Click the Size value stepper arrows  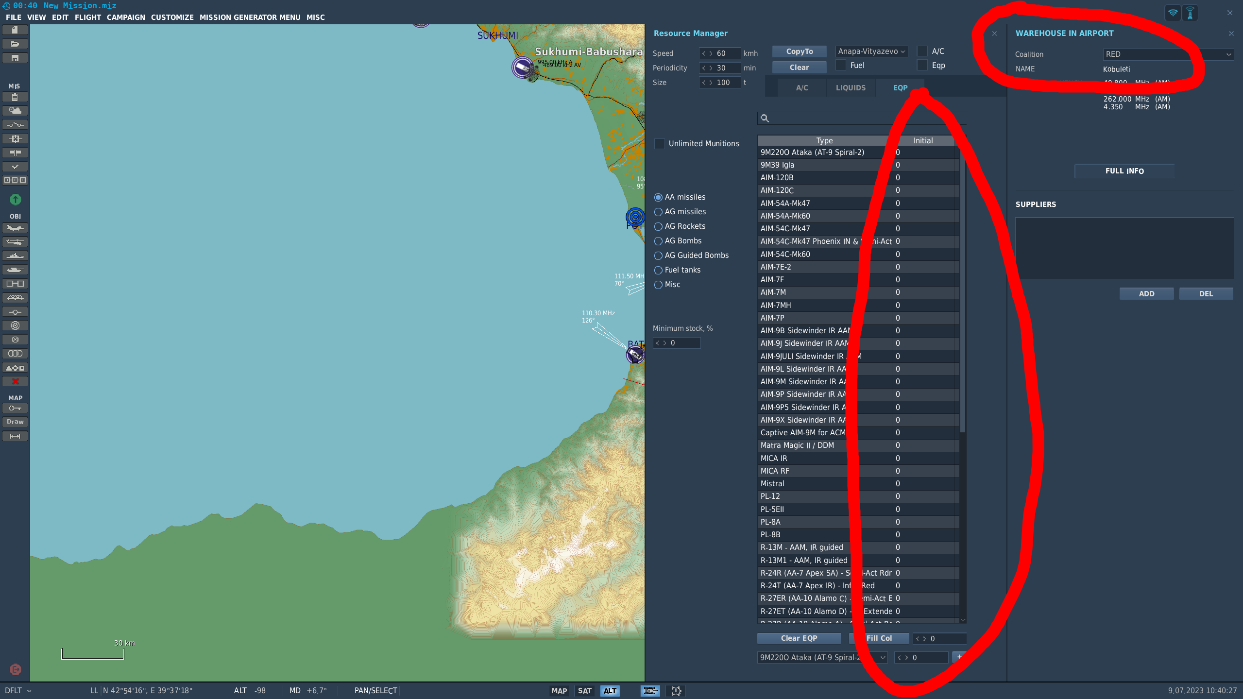tap(707, 83)
